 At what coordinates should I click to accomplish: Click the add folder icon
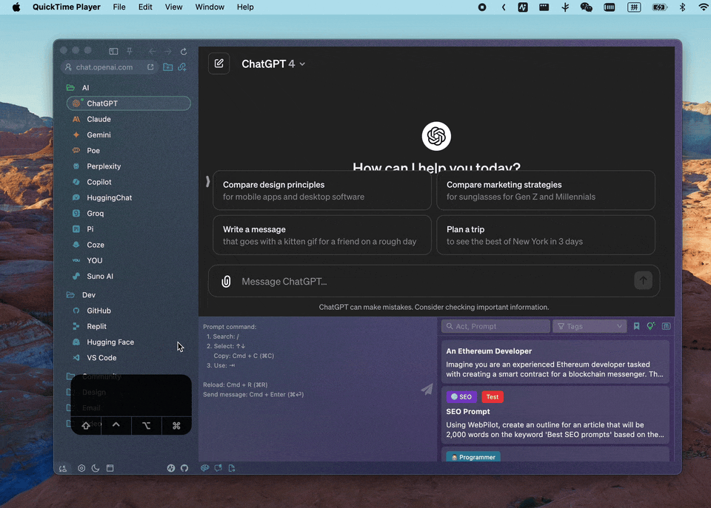tap(168, 67)
